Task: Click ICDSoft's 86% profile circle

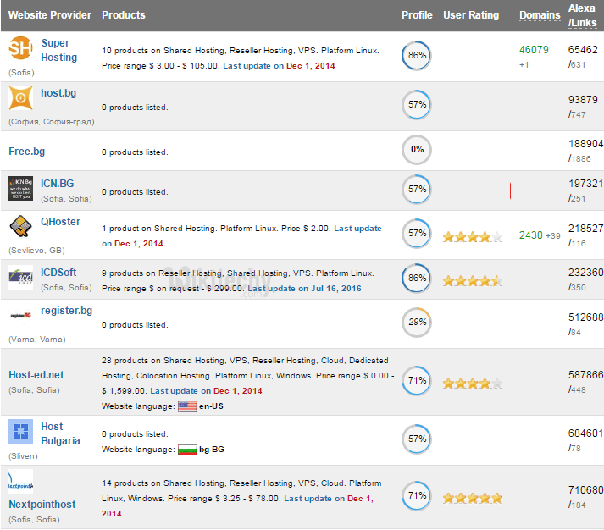Action: pyautogui.click(x=417, y=278)
